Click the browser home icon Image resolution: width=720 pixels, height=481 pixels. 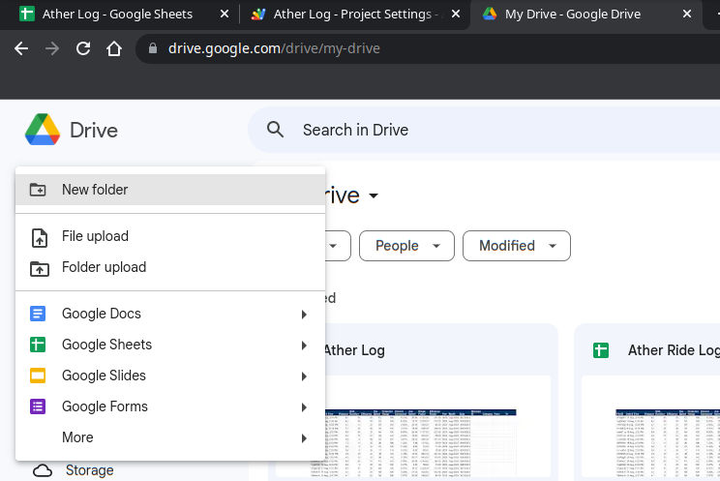[x=114, y=48]
